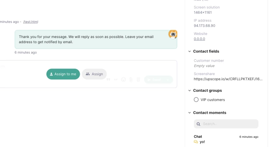The image size is (275, 147).
Task: Collapse the Contact groups section
Action: (x=189, y=90)
